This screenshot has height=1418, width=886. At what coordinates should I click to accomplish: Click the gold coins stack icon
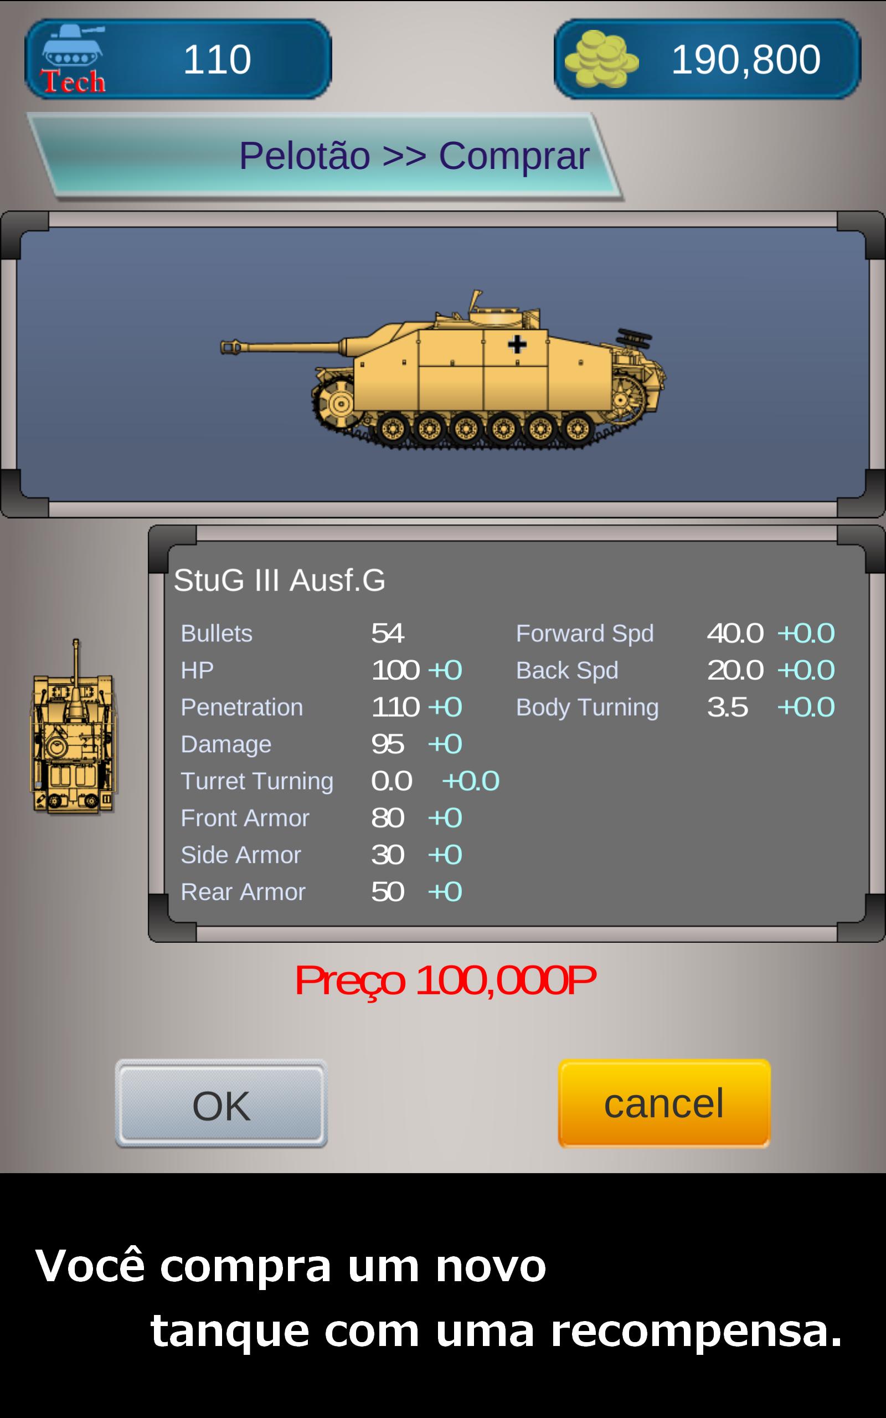pyautogui.click(x=602, y=59)
